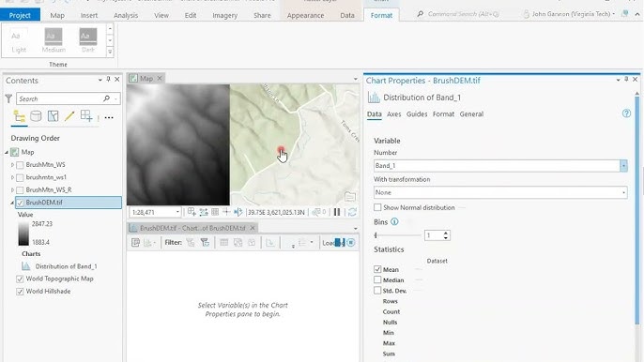Select List By Selection icon
This screenshot has height=362, width=644.
pos(53,116)
